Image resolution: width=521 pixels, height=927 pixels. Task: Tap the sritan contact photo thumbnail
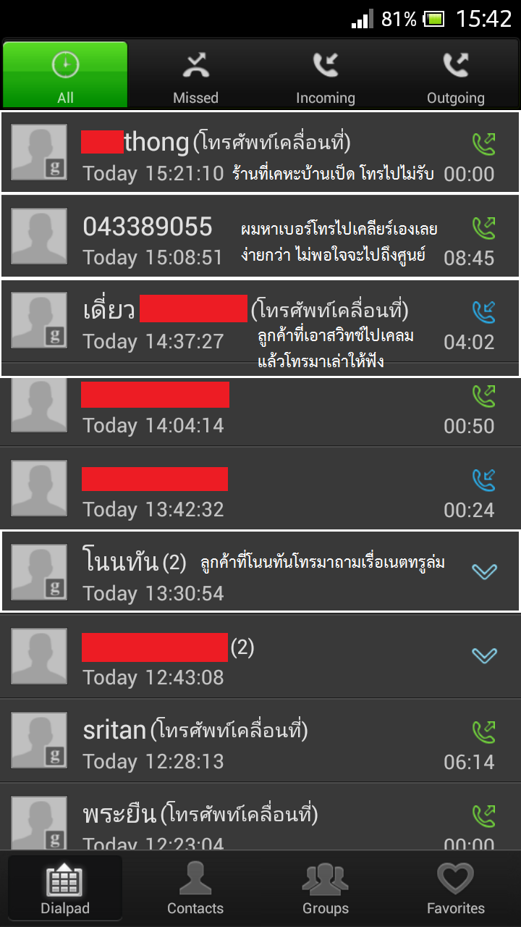39,740
